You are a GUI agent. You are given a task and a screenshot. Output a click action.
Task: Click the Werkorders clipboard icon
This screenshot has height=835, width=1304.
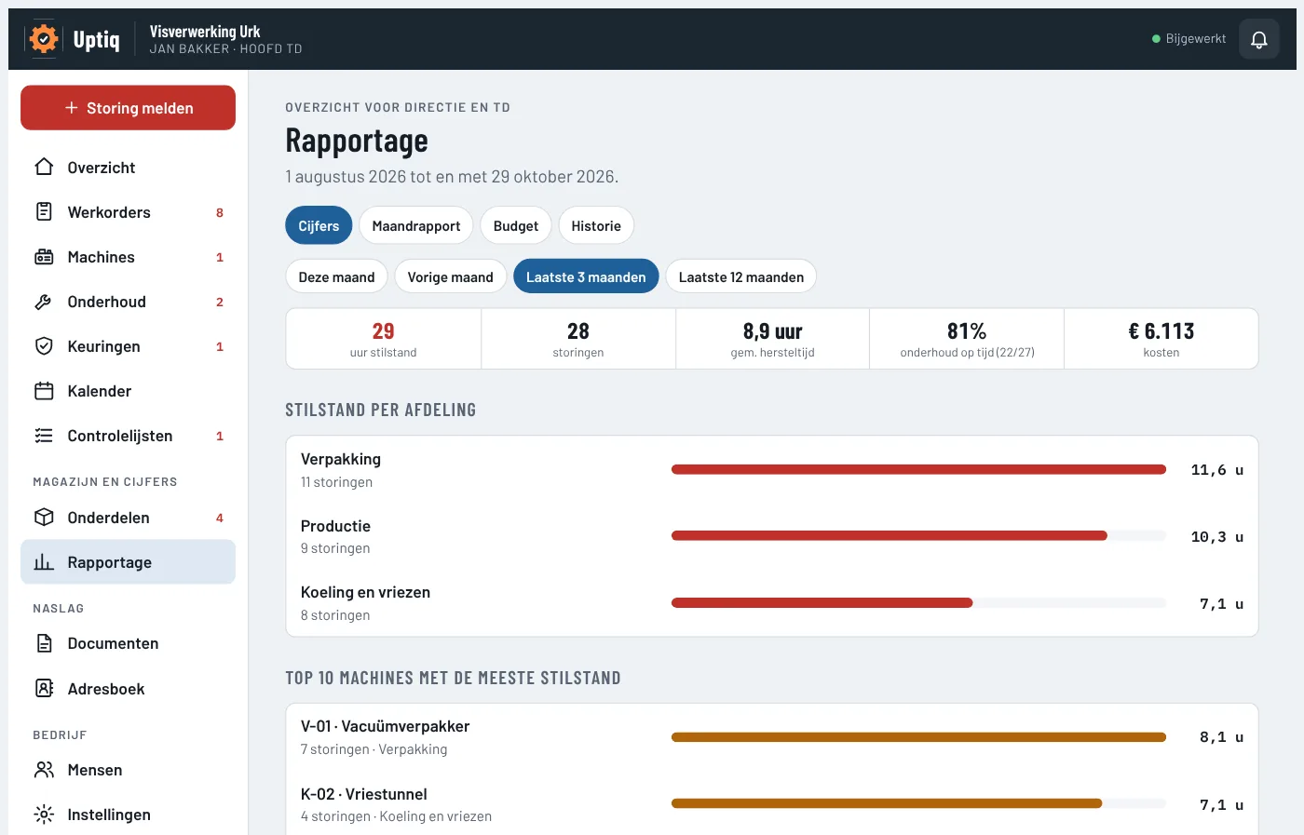pyautogui.click(x=44, y=212)
